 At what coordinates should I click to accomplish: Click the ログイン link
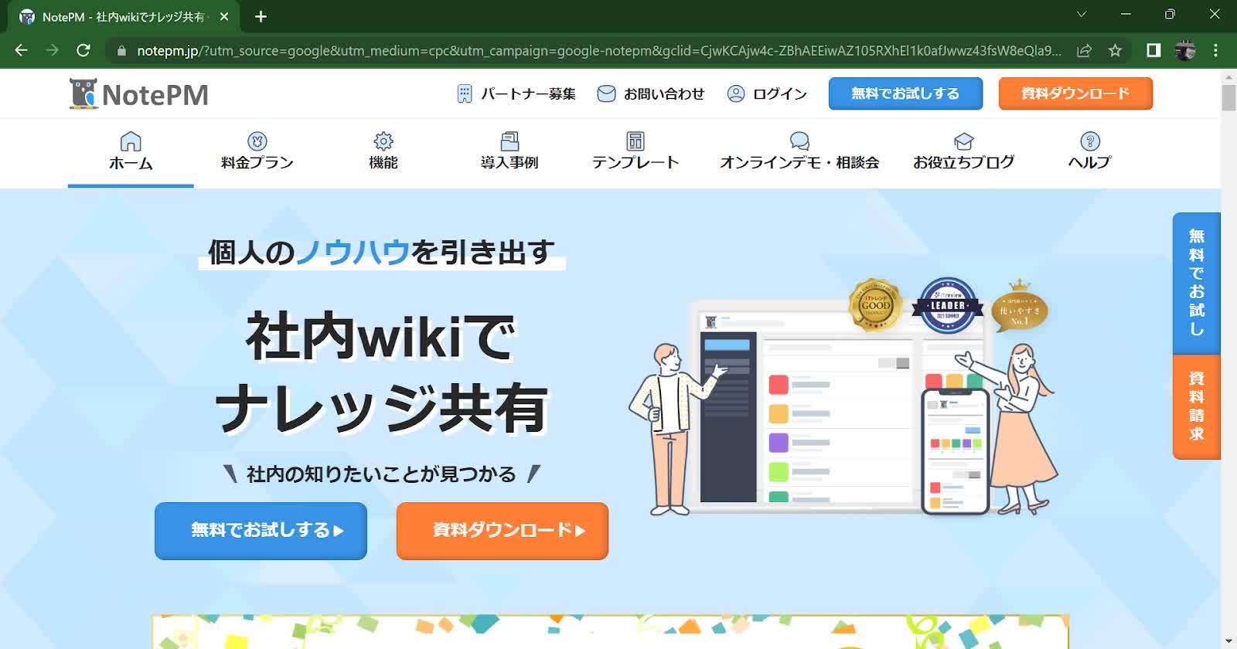780,93
